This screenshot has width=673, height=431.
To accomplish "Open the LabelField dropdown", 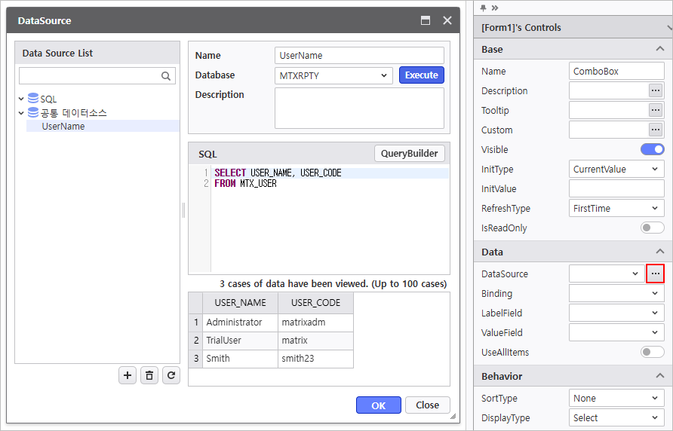I will [616, 313].
